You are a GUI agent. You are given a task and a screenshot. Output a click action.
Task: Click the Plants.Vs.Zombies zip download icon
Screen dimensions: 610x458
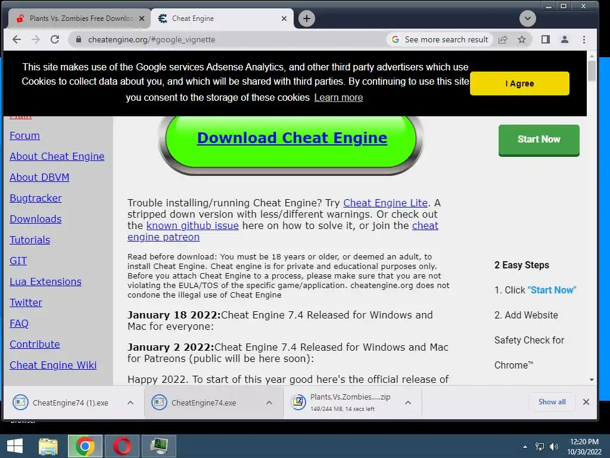coord(298,402)
